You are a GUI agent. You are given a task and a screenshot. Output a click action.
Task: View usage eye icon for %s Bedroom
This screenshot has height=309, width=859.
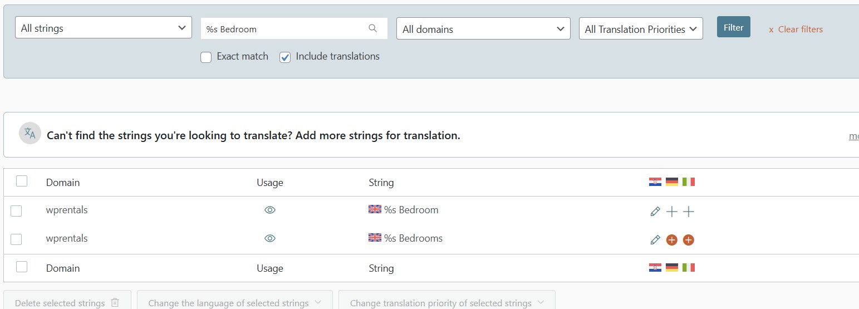coord(270,210)
